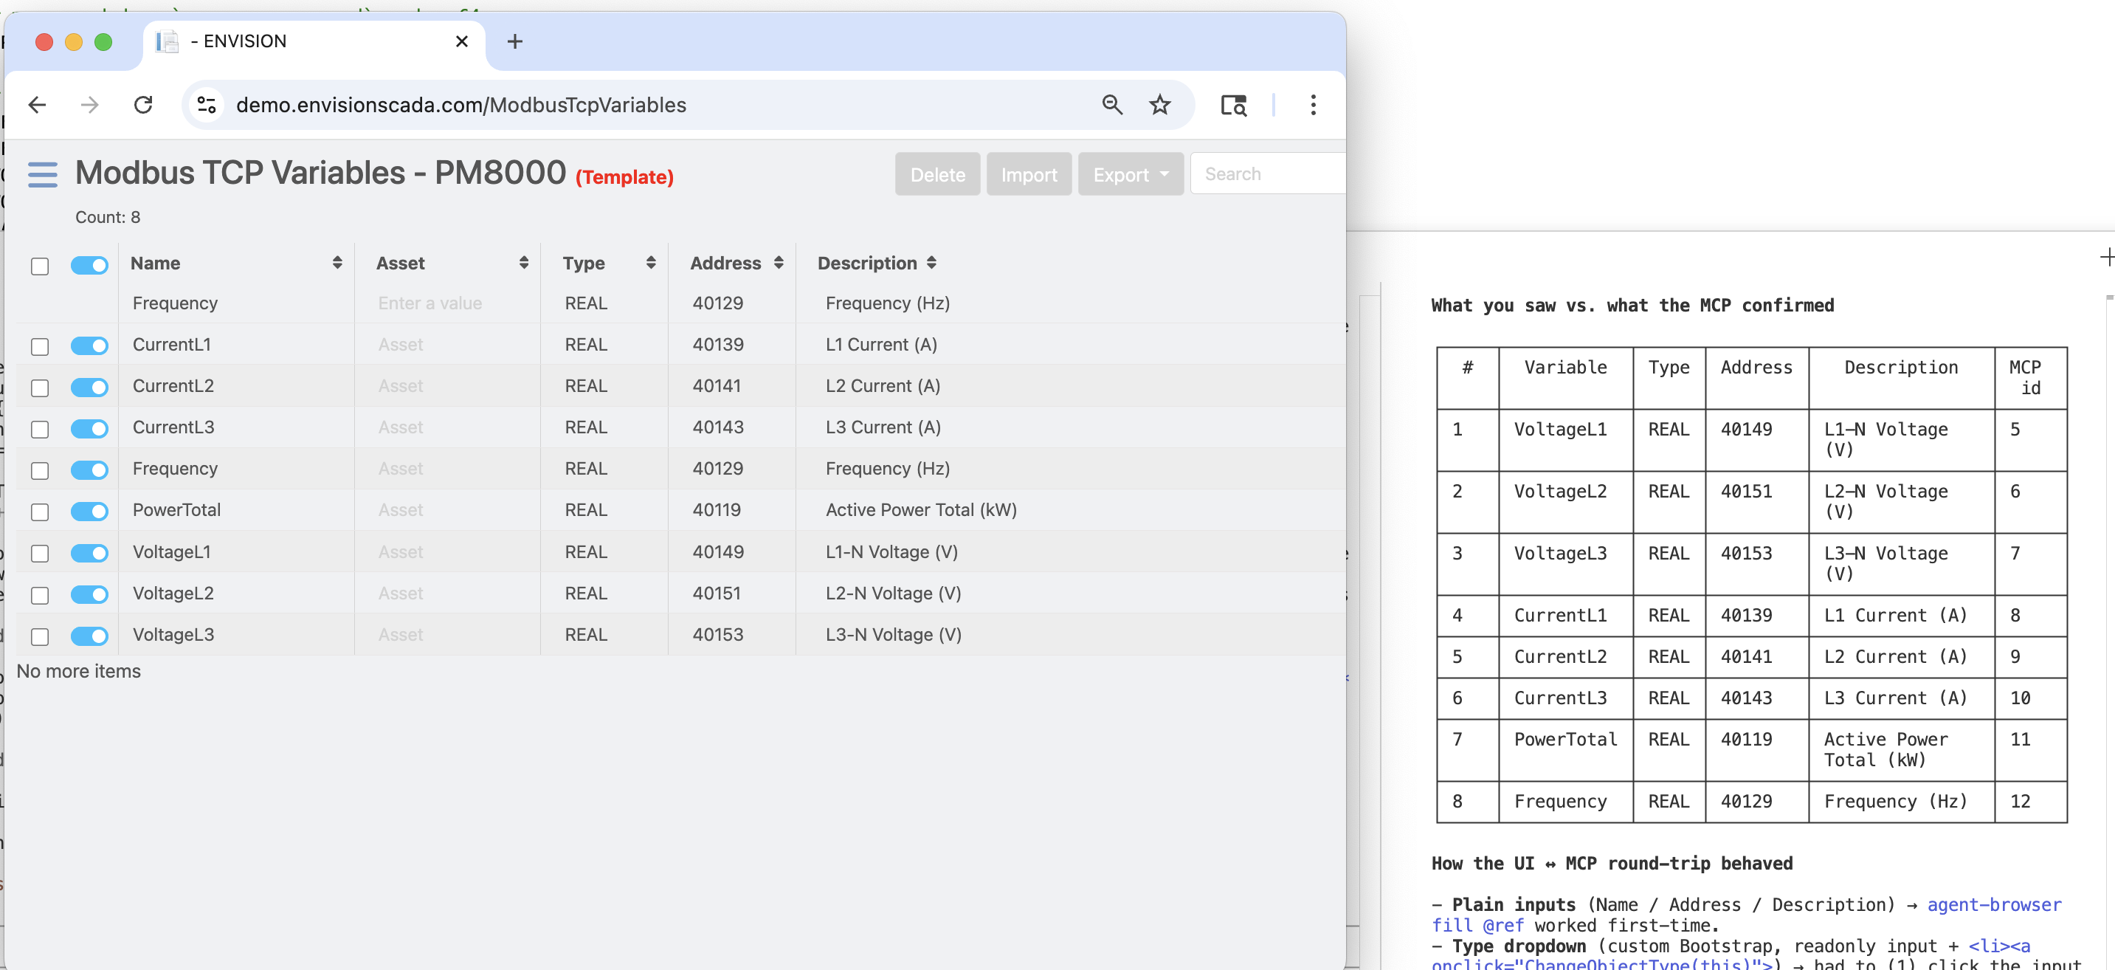Open site information icon in address bar
The width and height of the screenshot is (2115, 970).
click(x=207, y=105)
